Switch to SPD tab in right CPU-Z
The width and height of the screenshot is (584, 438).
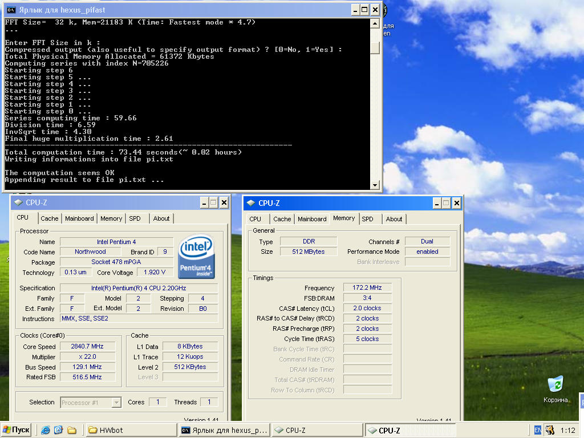368,219
